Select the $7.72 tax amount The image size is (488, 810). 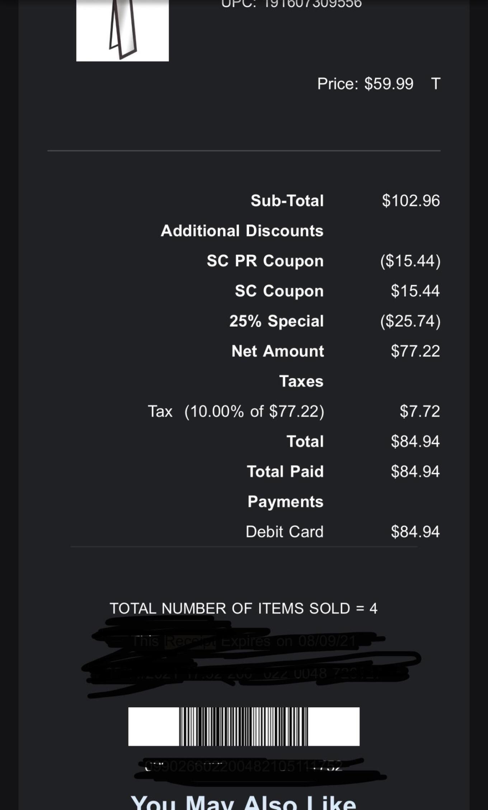[x=420, y=411]
